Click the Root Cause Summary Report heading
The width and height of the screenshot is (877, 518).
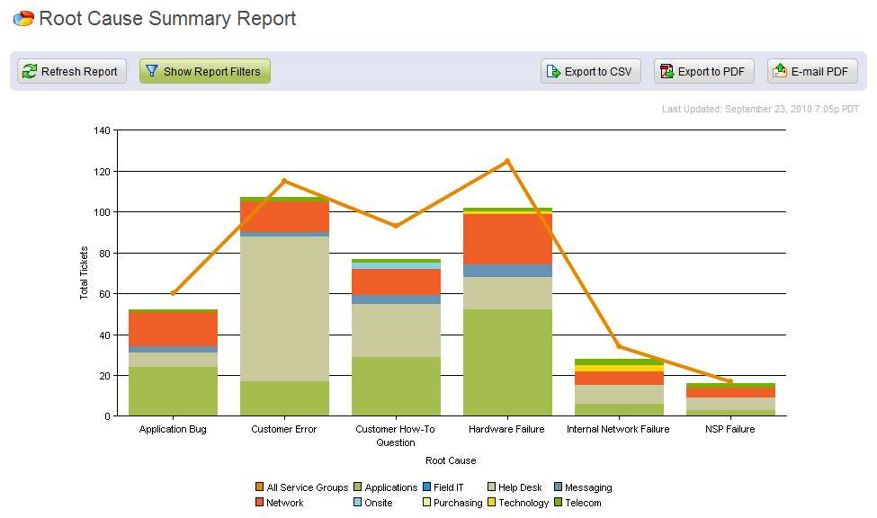167,19
